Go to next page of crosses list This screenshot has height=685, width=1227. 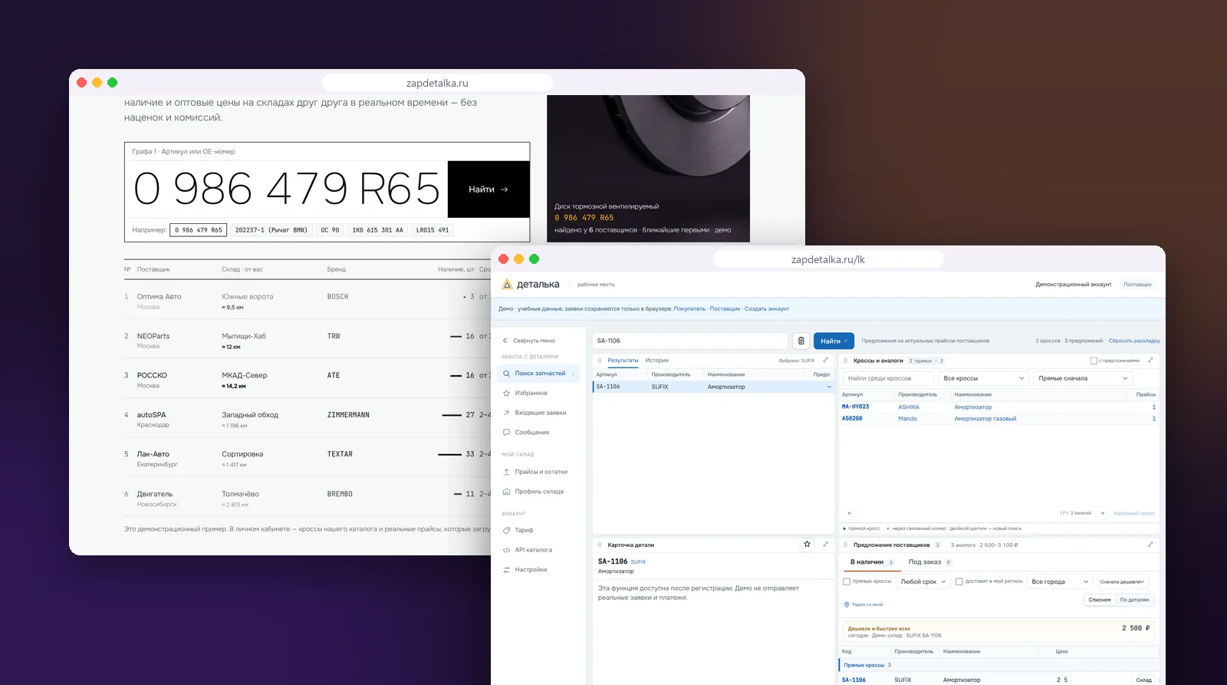1102,513
